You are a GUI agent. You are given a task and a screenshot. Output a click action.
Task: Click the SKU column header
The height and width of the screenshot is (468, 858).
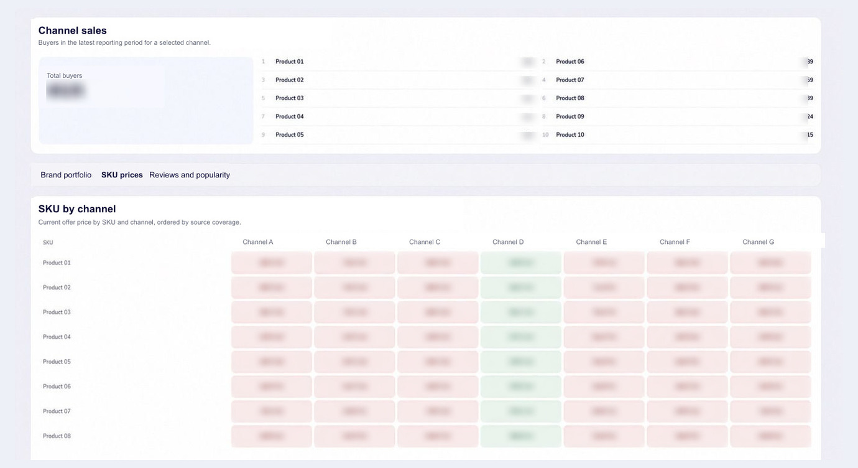pos(48,243)
